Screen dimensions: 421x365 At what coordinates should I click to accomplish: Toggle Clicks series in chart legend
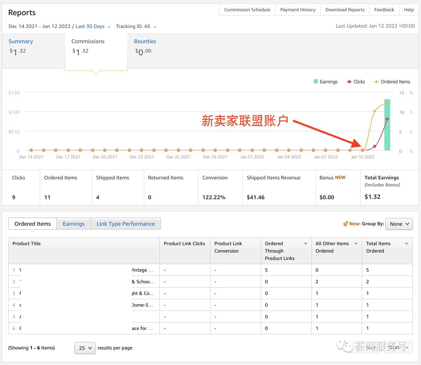point(356,82)
